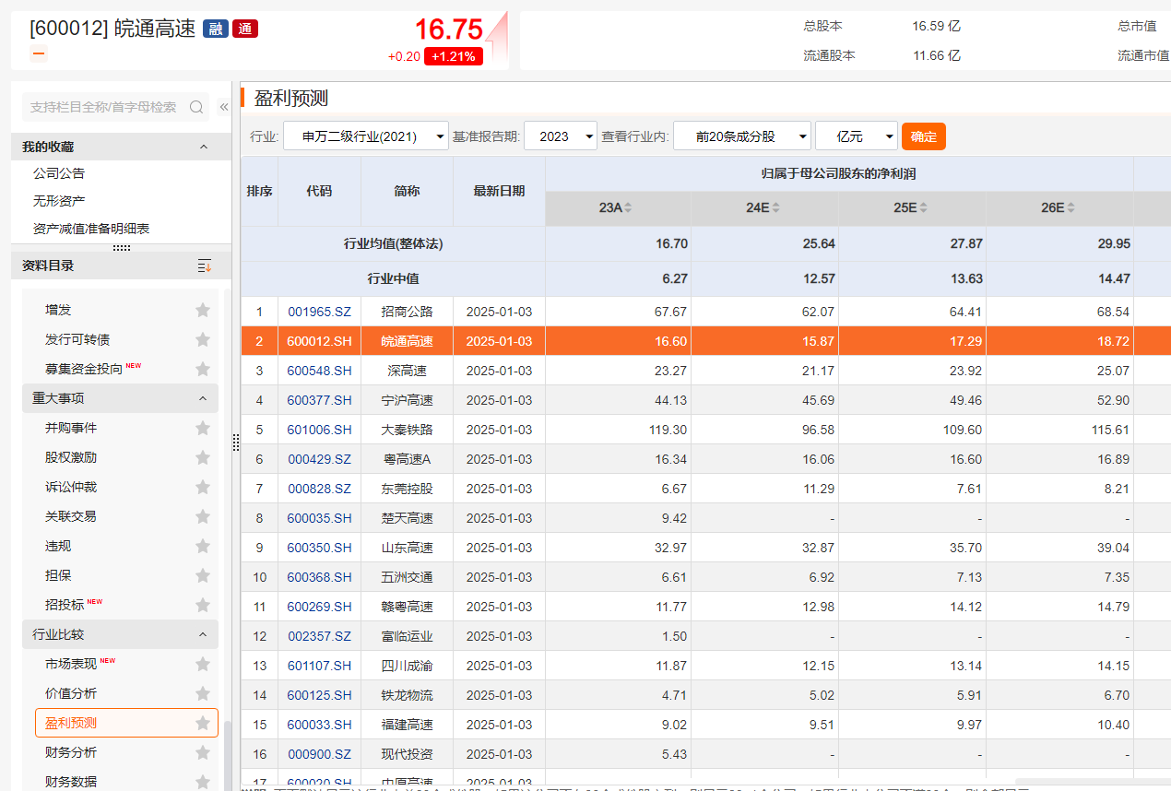Click the 融 badge next to stock name
1171x791 pixels.
pyautogui.click(x=215, y=29)
